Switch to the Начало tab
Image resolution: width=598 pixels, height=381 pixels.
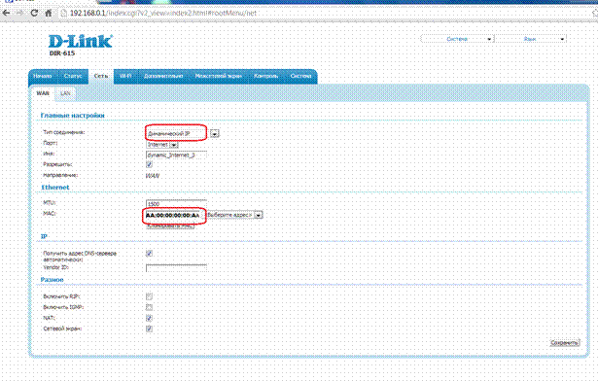click(43, 76)
